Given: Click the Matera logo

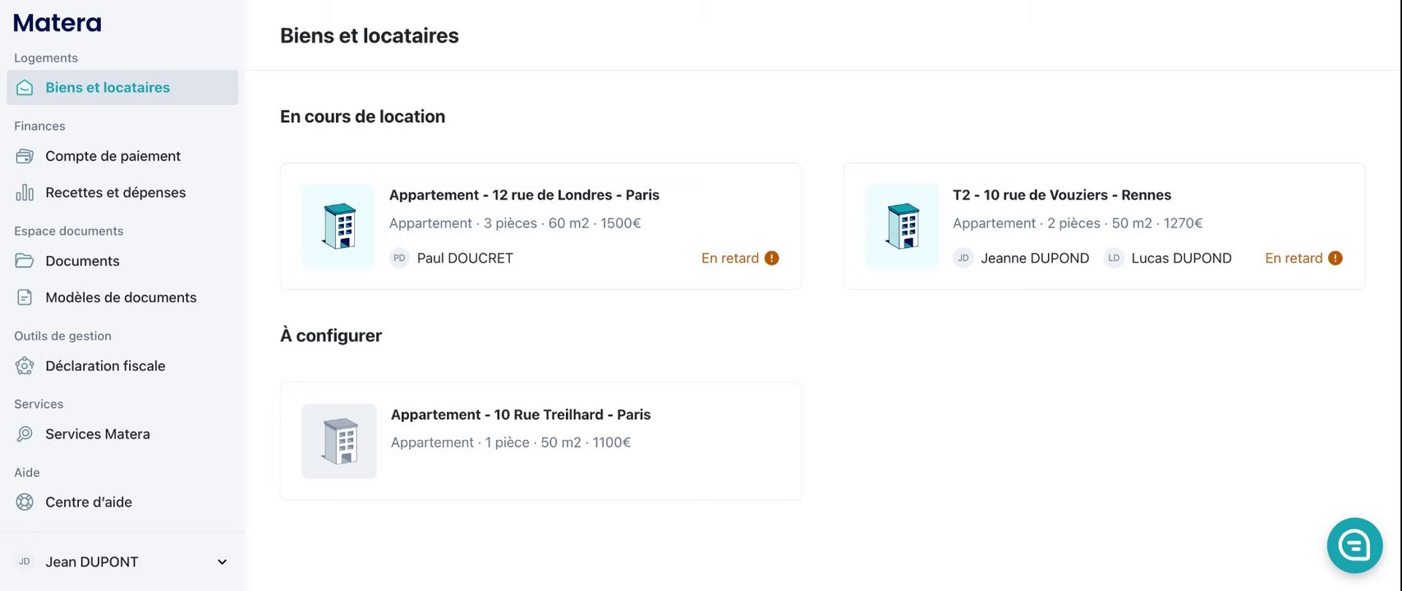Looking at the screenshot, I should coord(57,23).
